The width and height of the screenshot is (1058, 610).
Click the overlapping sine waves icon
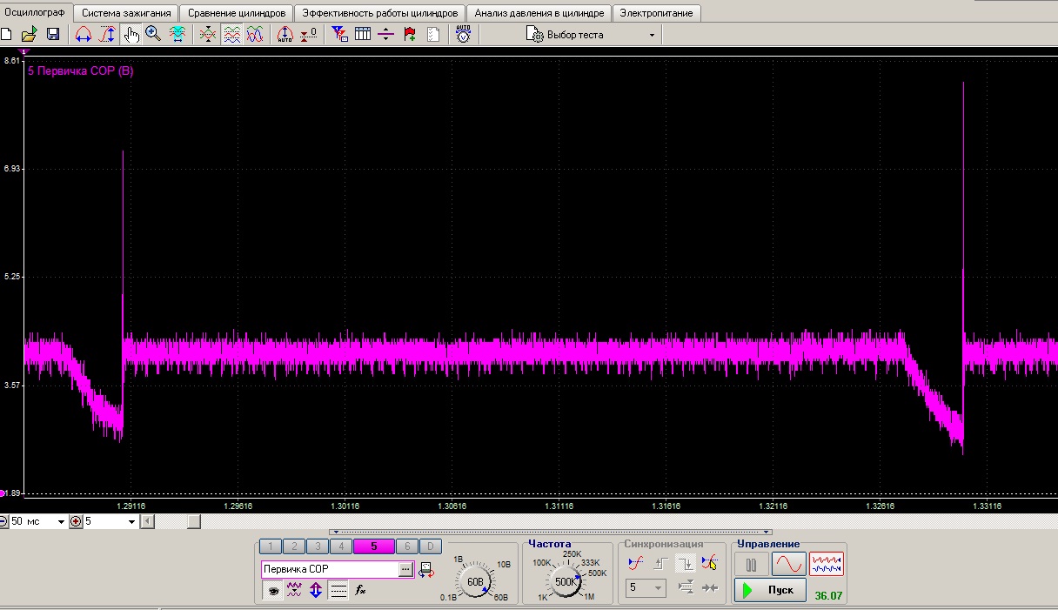pyautogui.click(x=254, y=35)
